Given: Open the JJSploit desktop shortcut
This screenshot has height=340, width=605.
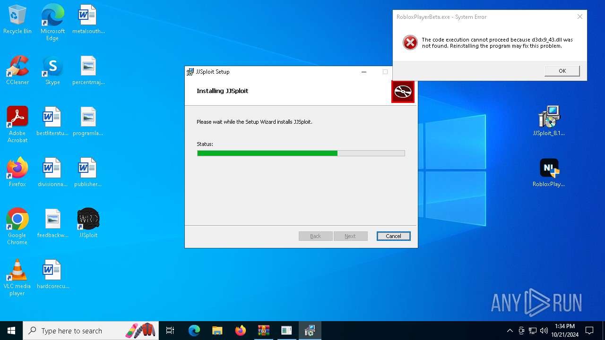Looking at the screenshot, I should (88, 223).
